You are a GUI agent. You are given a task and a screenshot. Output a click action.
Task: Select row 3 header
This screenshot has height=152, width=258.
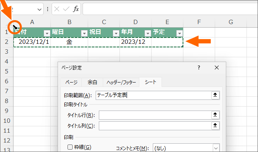(7, 52)
